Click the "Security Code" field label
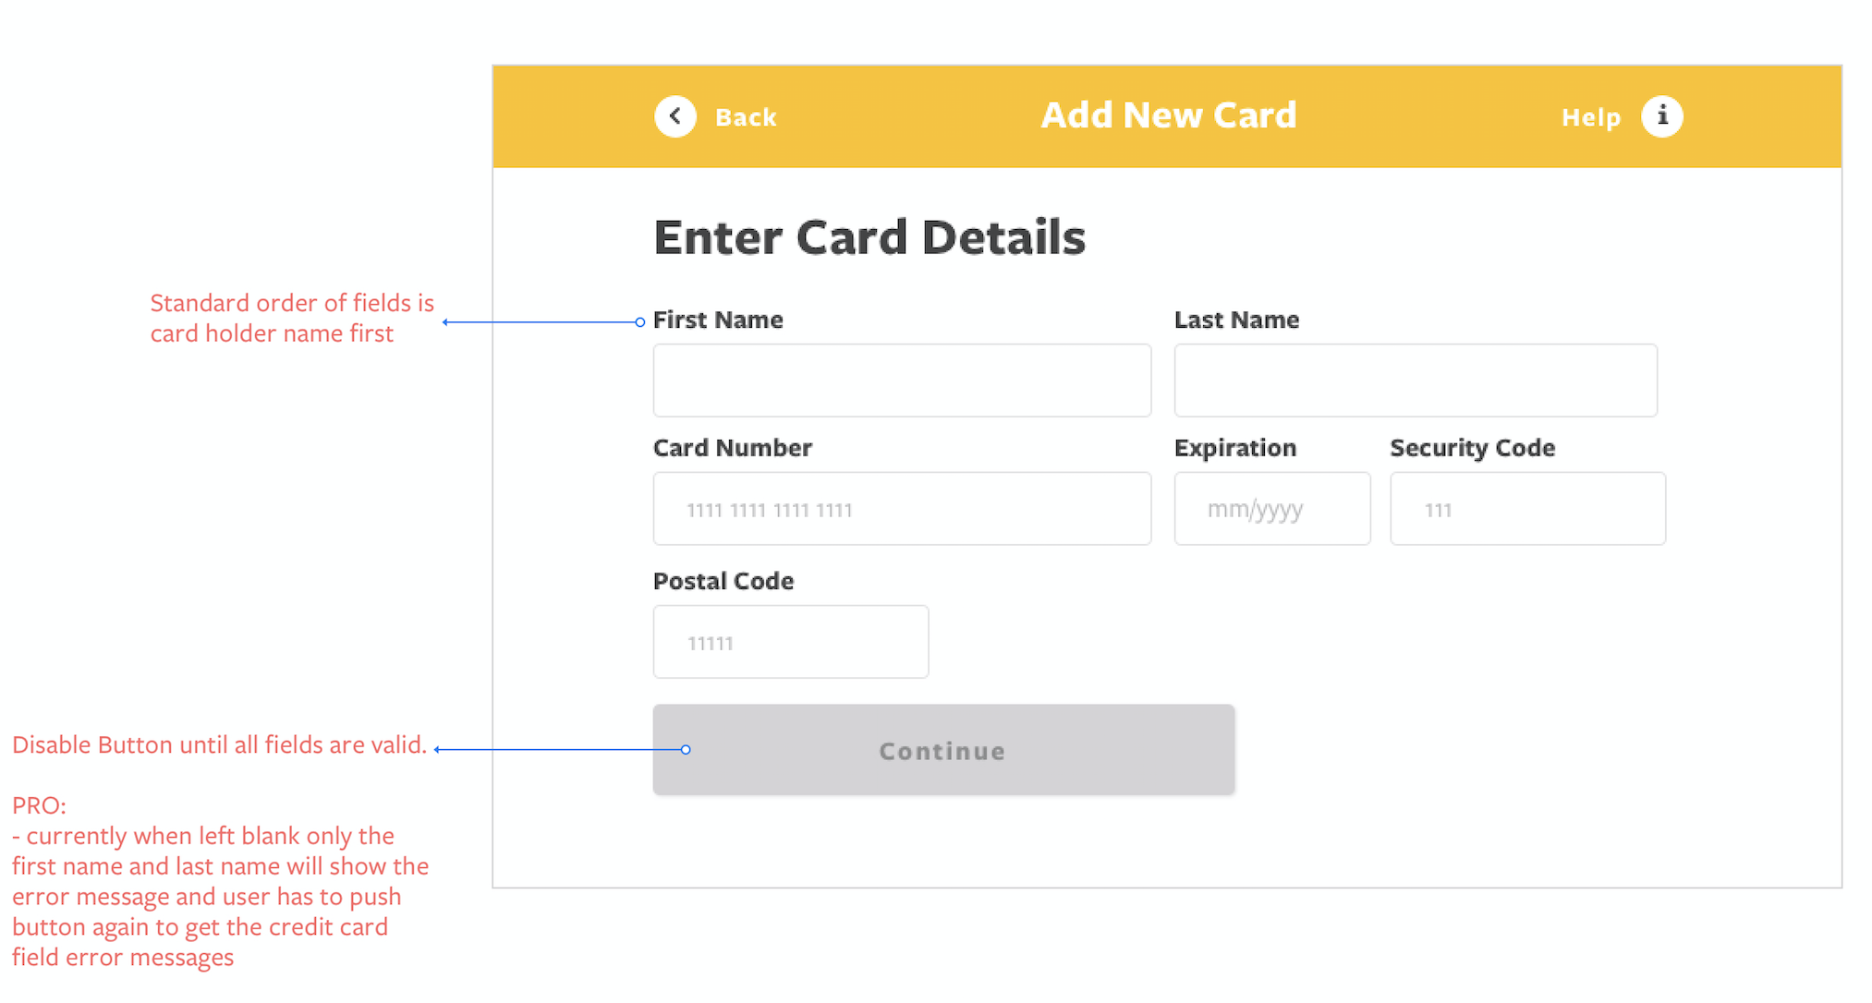Viewport: 1872px width, 1003px height. click(1472, 448)
